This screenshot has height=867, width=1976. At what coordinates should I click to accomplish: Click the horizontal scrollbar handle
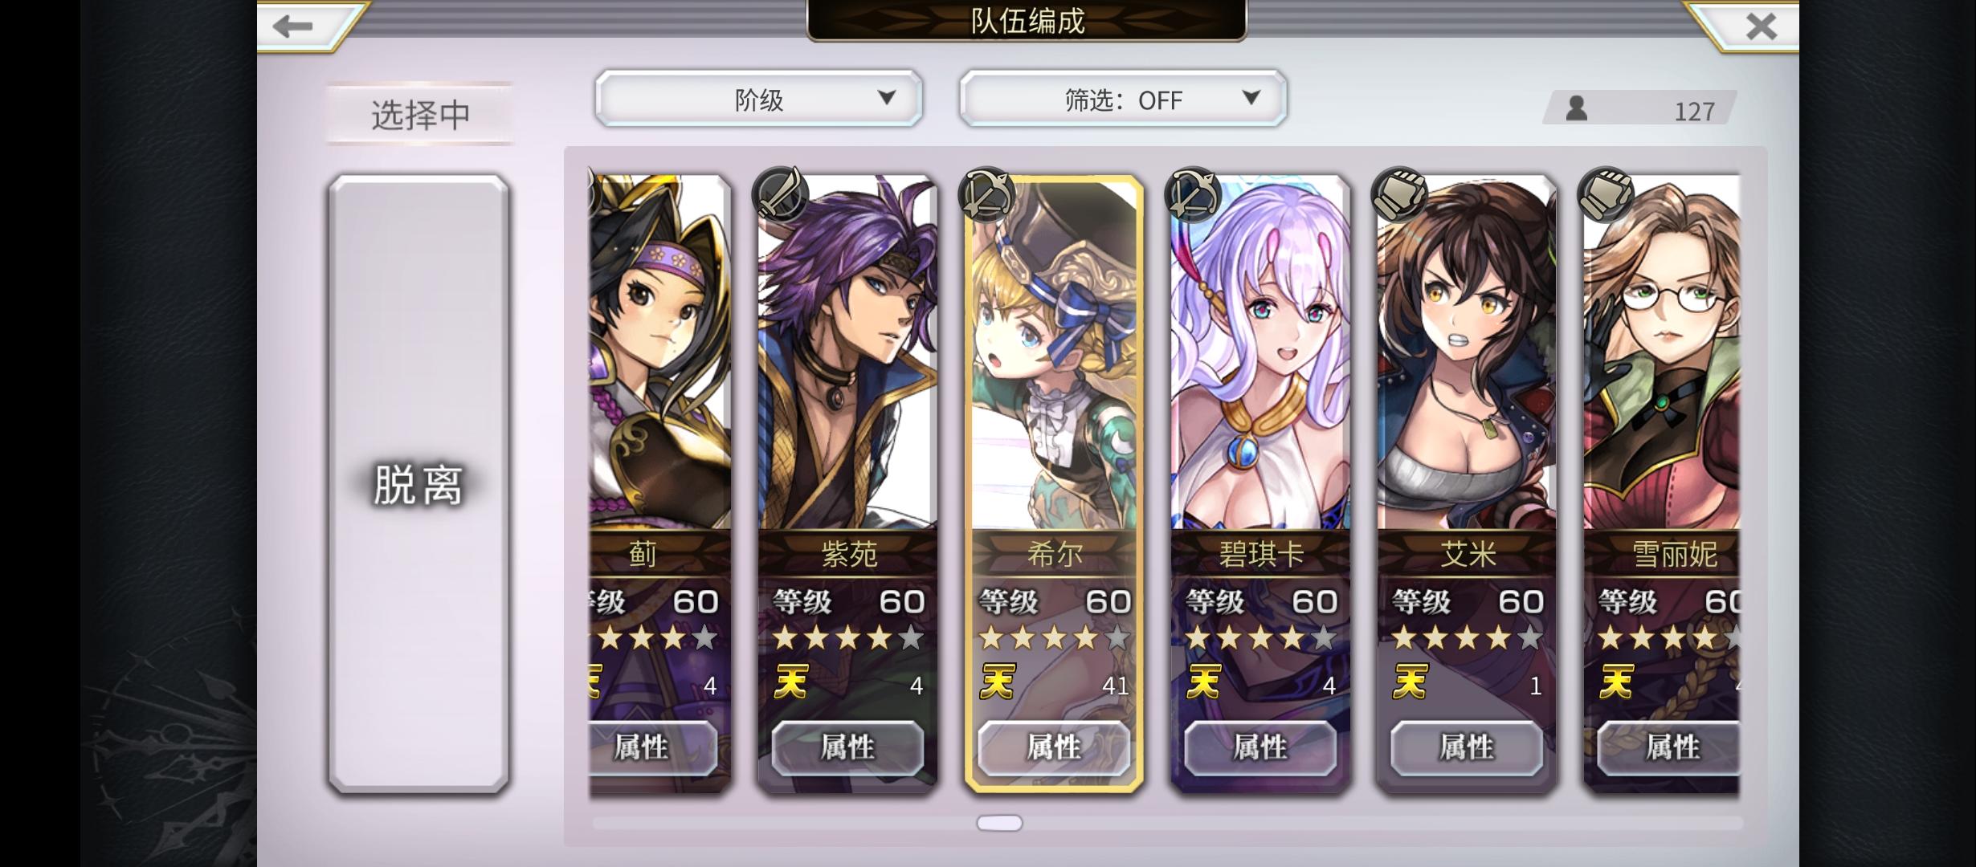[x=999, y=823]
